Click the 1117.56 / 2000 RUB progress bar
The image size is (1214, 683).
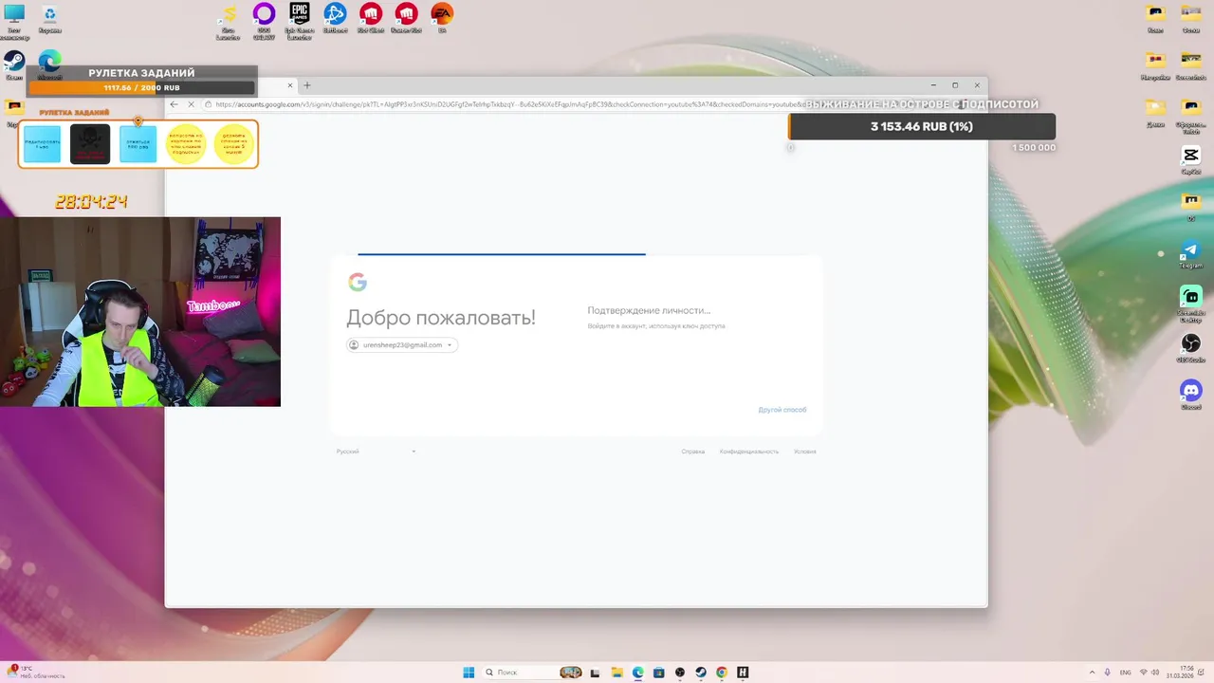(x=142, y=87)
